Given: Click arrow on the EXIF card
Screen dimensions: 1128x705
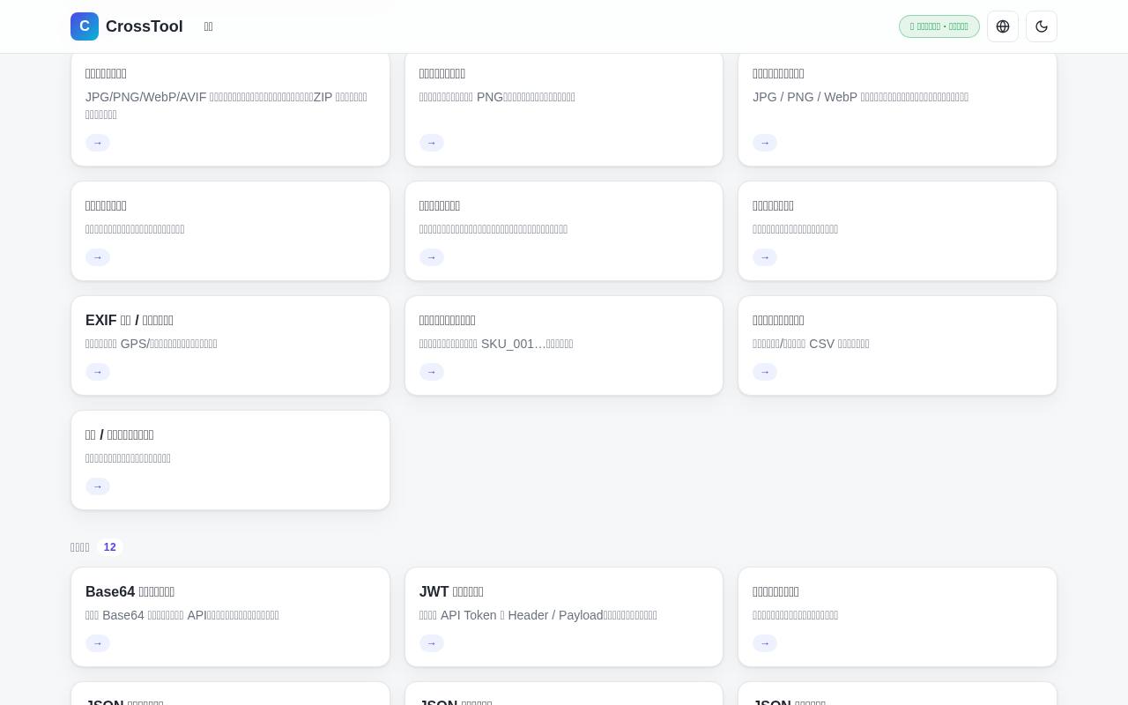Looking at the screenshot, I should coord(98,372).
